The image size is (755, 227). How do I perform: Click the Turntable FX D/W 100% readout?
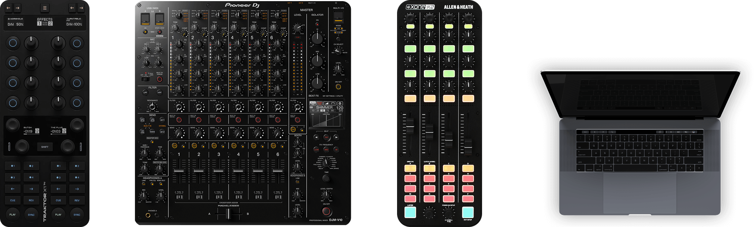coord(74,24)
